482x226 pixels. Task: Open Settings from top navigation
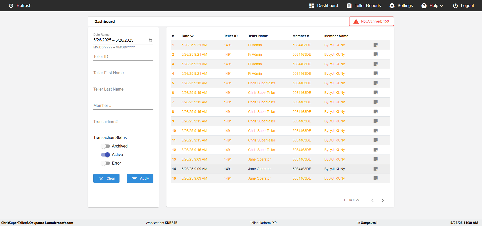(x=401, y=6)
